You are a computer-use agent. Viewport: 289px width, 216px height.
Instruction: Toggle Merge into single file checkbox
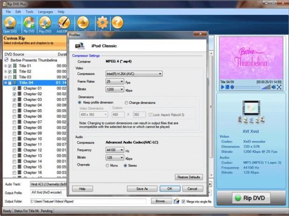click(183, 202)
